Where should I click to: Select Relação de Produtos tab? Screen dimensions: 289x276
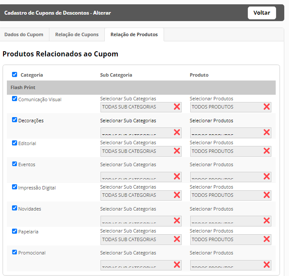[x=134, y=34]
